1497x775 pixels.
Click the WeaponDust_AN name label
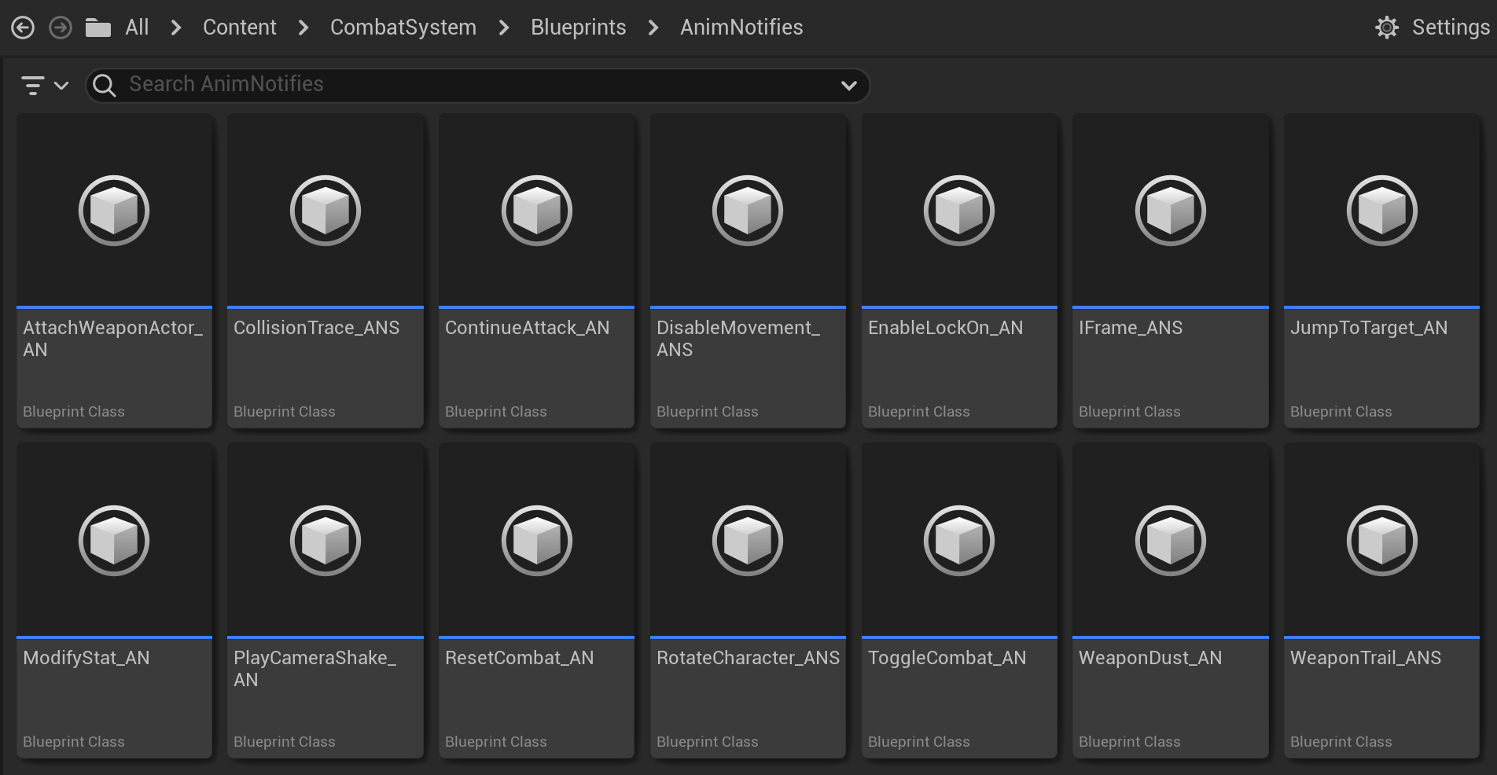1150,658
